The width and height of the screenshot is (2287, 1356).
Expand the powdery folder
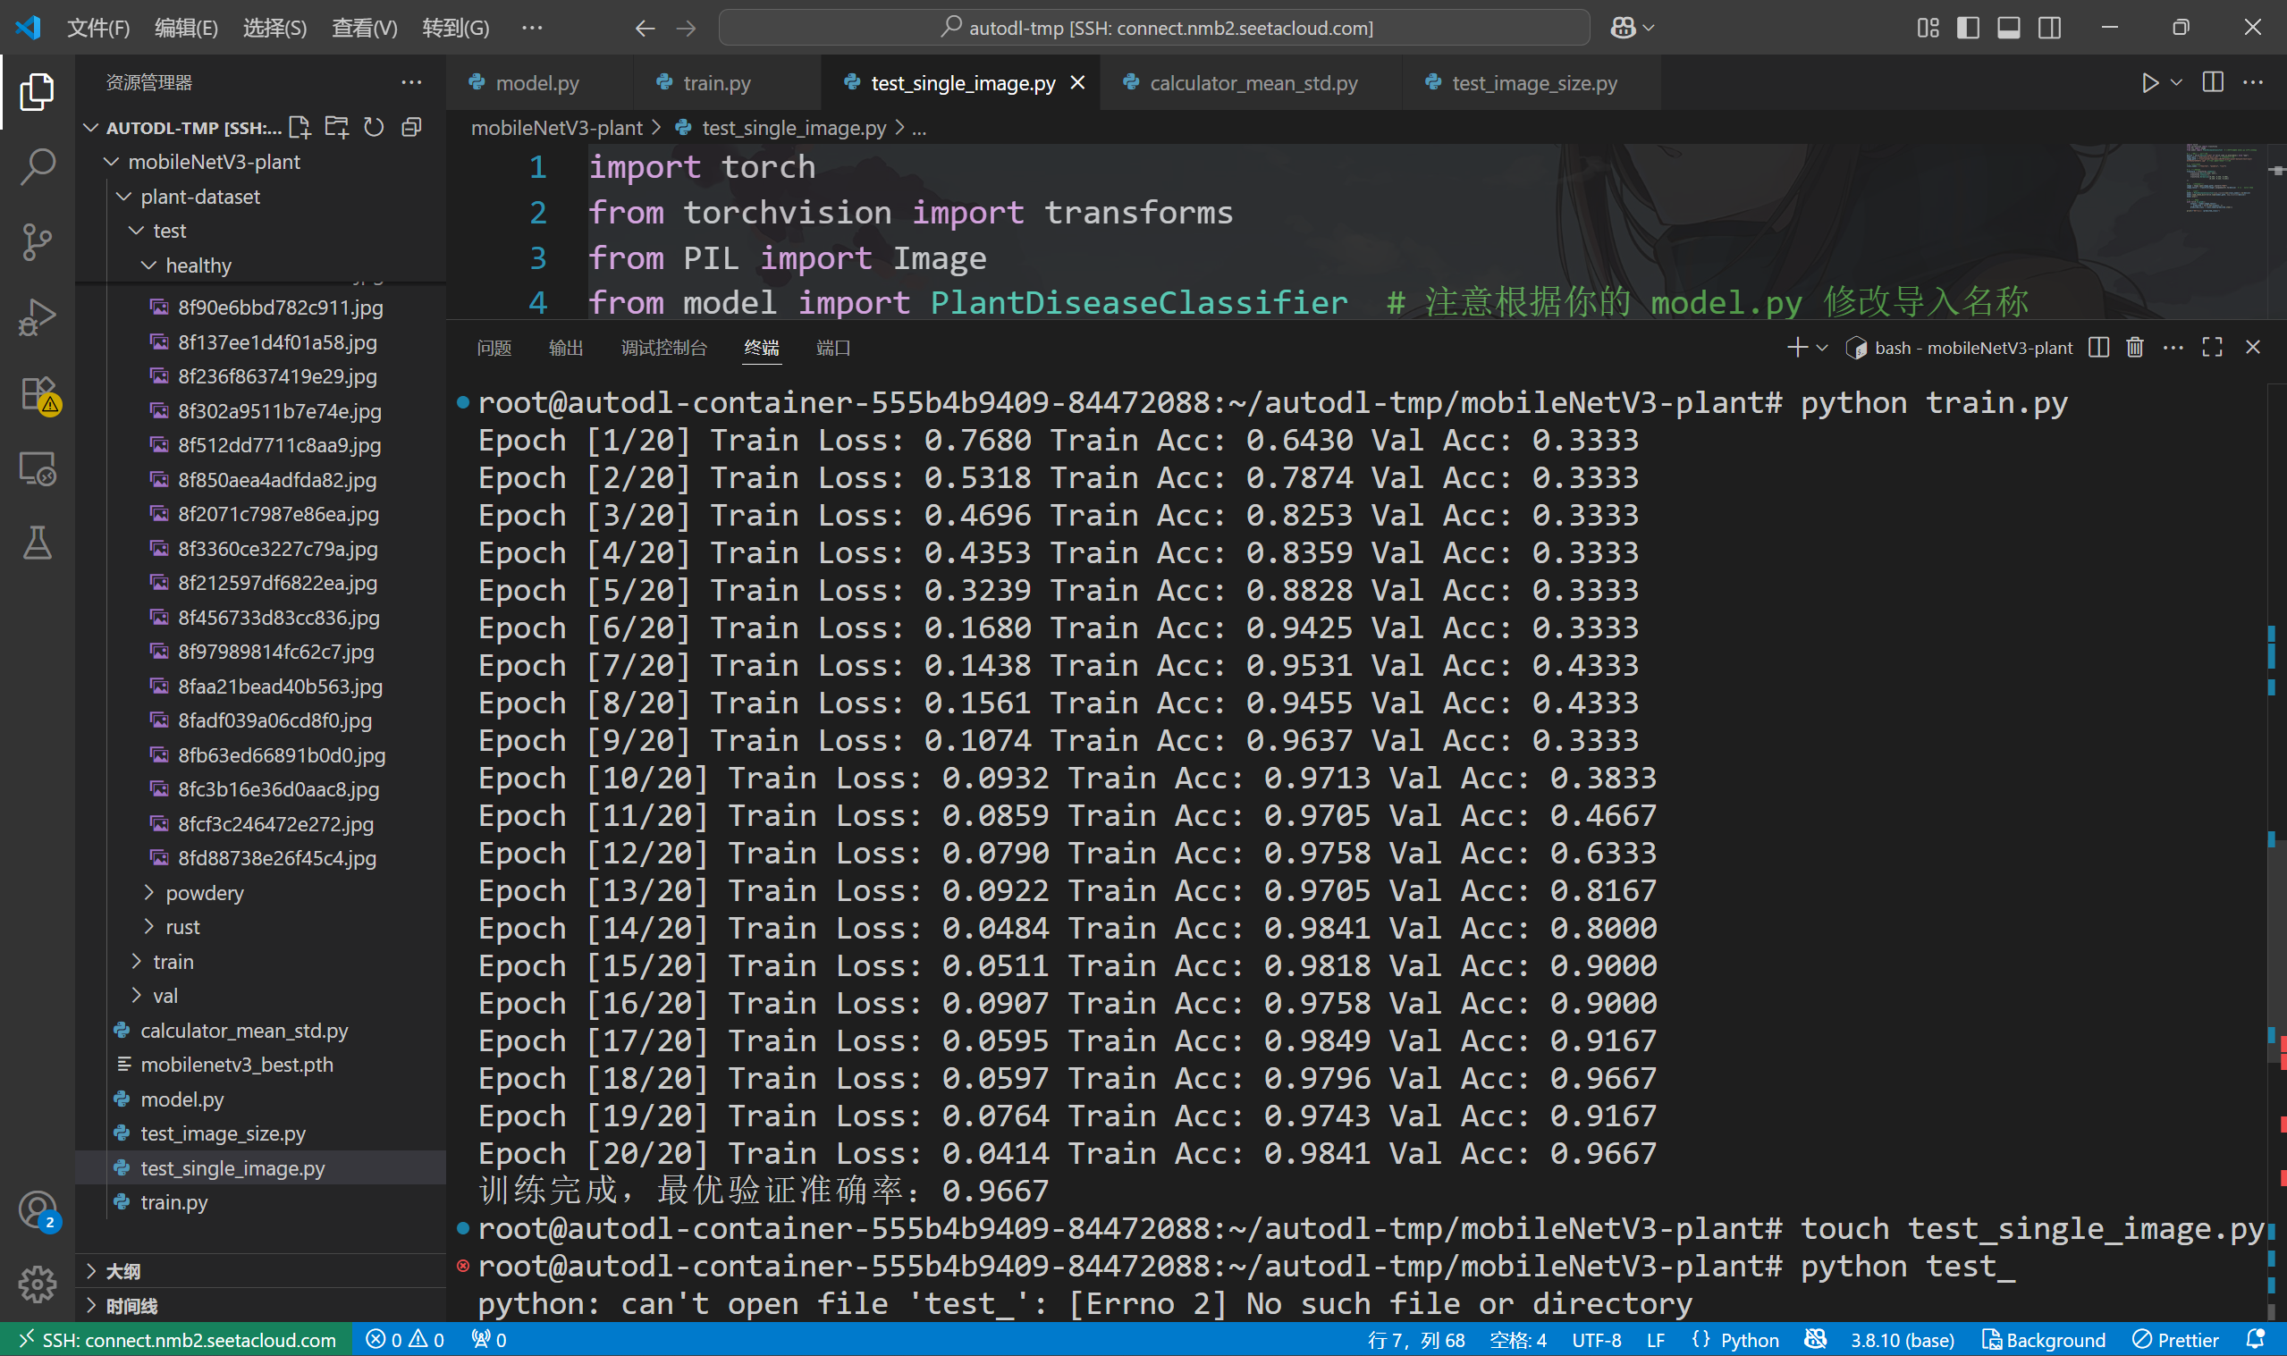(x=205, y=893)
